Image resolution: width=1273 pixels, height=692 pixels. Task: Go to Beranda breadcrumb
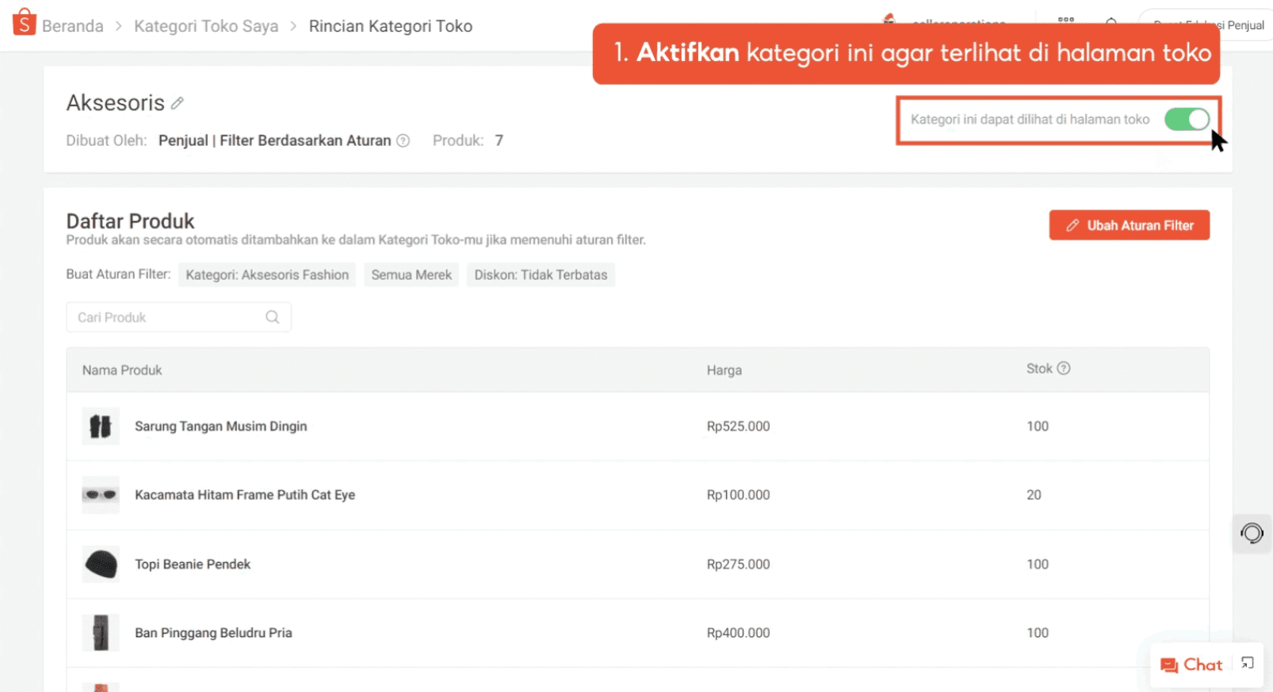click(72, 26)
